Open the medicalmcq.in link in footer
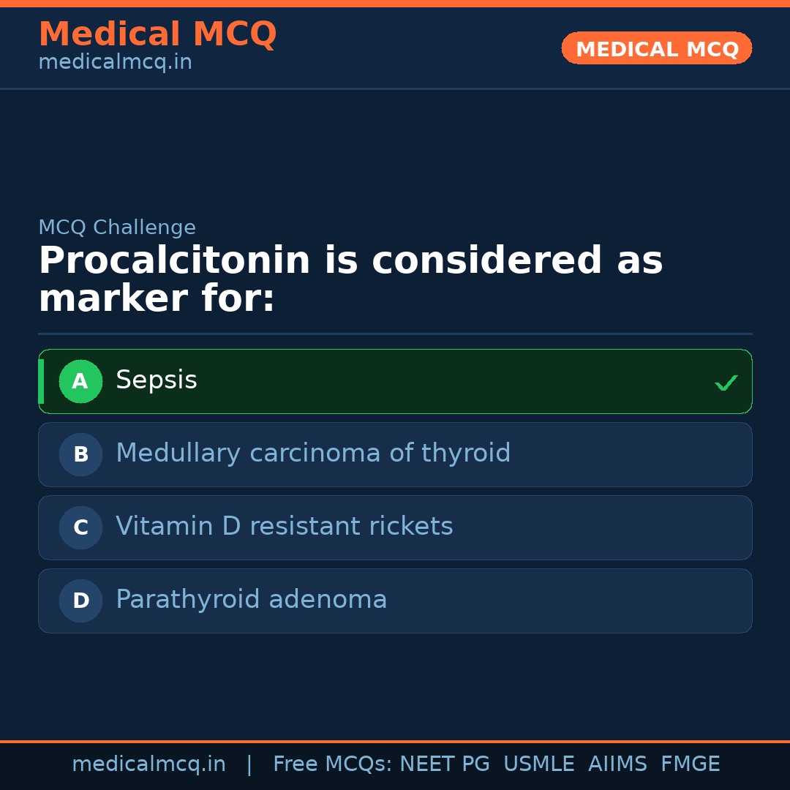Screen dimensions: 790x790 148,764
